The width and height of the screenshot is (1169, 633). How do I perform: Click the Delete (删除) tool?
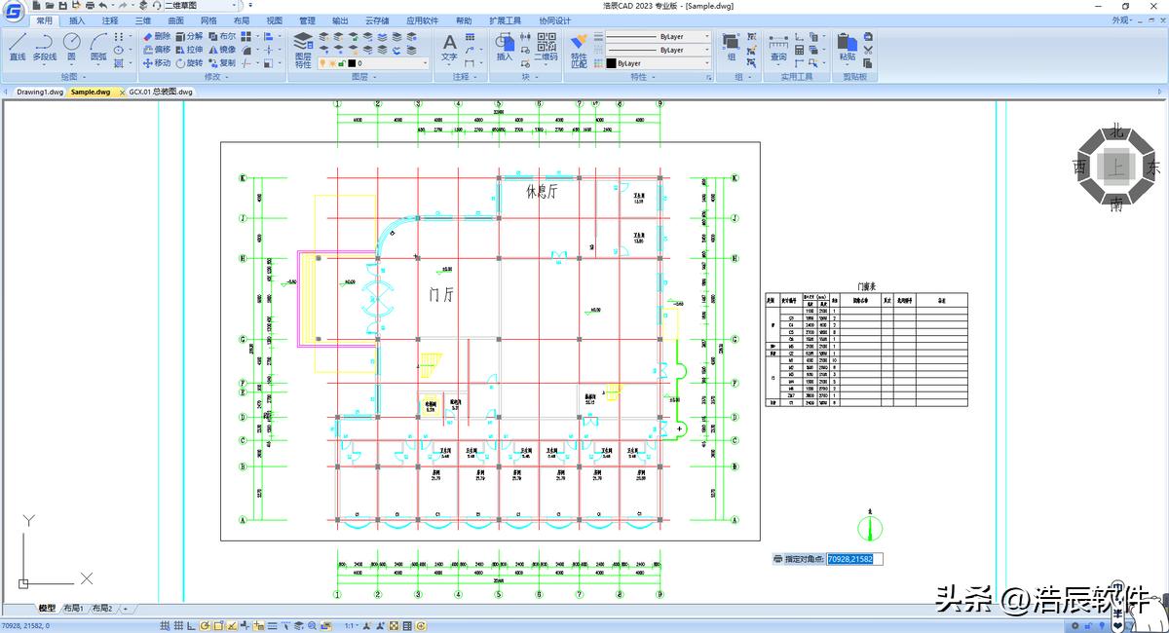156,36
